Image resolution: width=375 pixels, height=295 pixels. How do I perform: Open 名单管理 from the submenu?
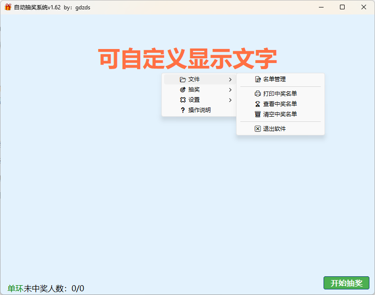click(x=274, y=79)
